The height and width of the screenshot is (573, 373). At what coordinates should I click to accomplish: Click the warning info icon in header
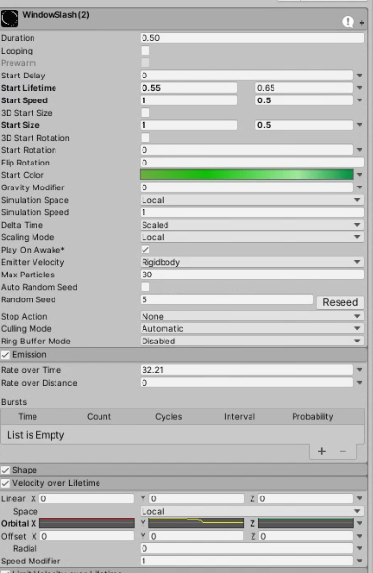[348, 22]
